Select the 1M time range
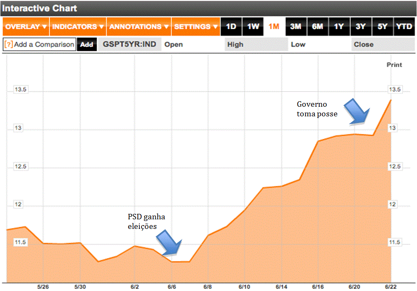The width and height of the screenshot is (417, 291). click(x=274, y=27)
